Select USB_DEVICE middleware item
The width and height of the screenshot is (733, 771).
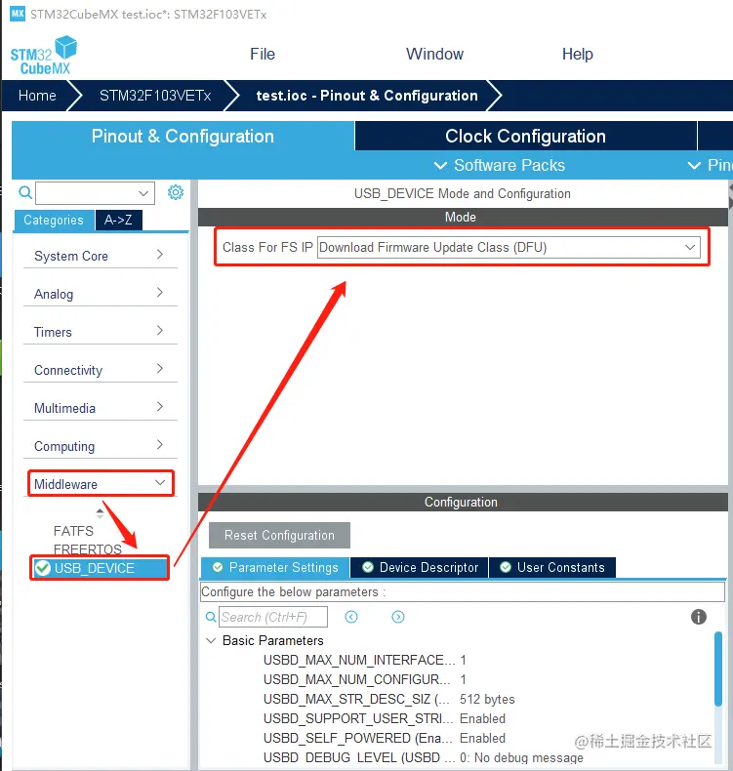pos(100,568)
